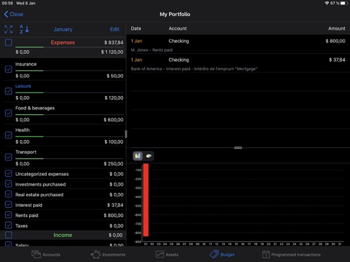The width and height of the screenshot is (350, 262).
Task: Uncheck the Rents paid checkbox
Action: [9, 215]
